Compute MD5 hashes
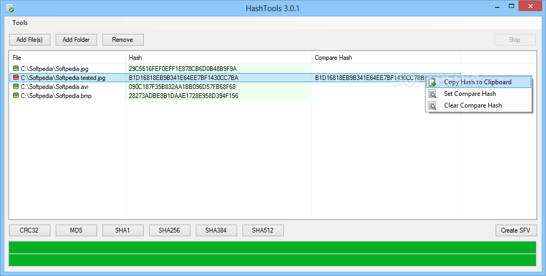This screenshot has height=276, width=546. [76, 230]
